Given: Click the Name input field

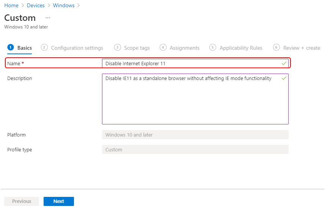Looking at the screenshot, I should (x=195, y=63).
